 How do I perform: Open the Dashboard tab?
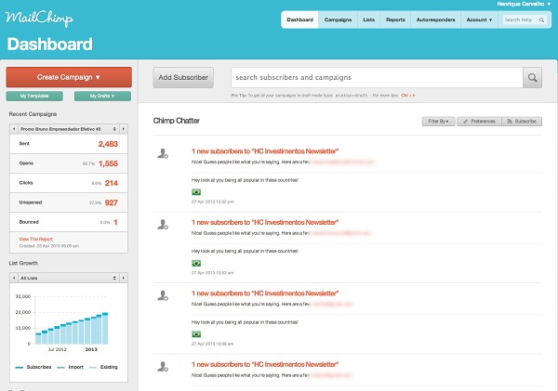[300, 20]
